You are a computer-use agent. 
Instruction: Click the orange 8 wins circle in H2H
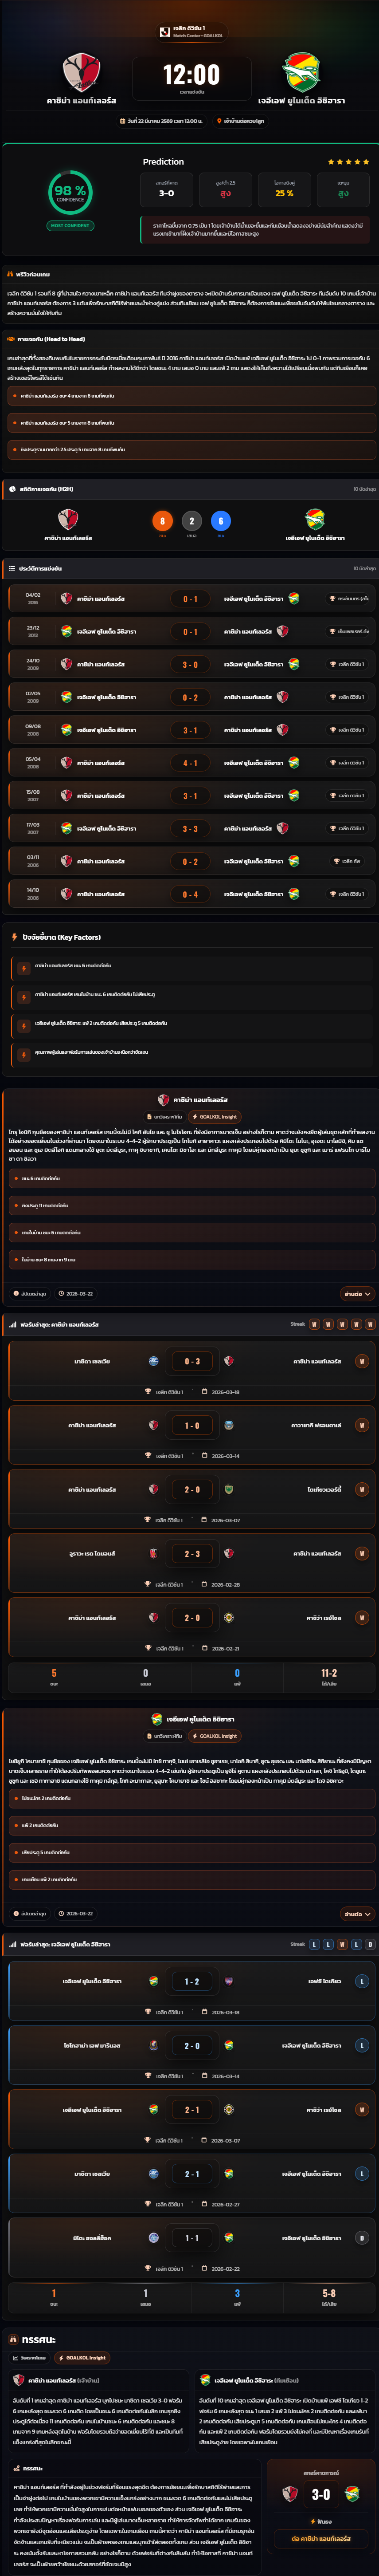click(x=162, y=521)
